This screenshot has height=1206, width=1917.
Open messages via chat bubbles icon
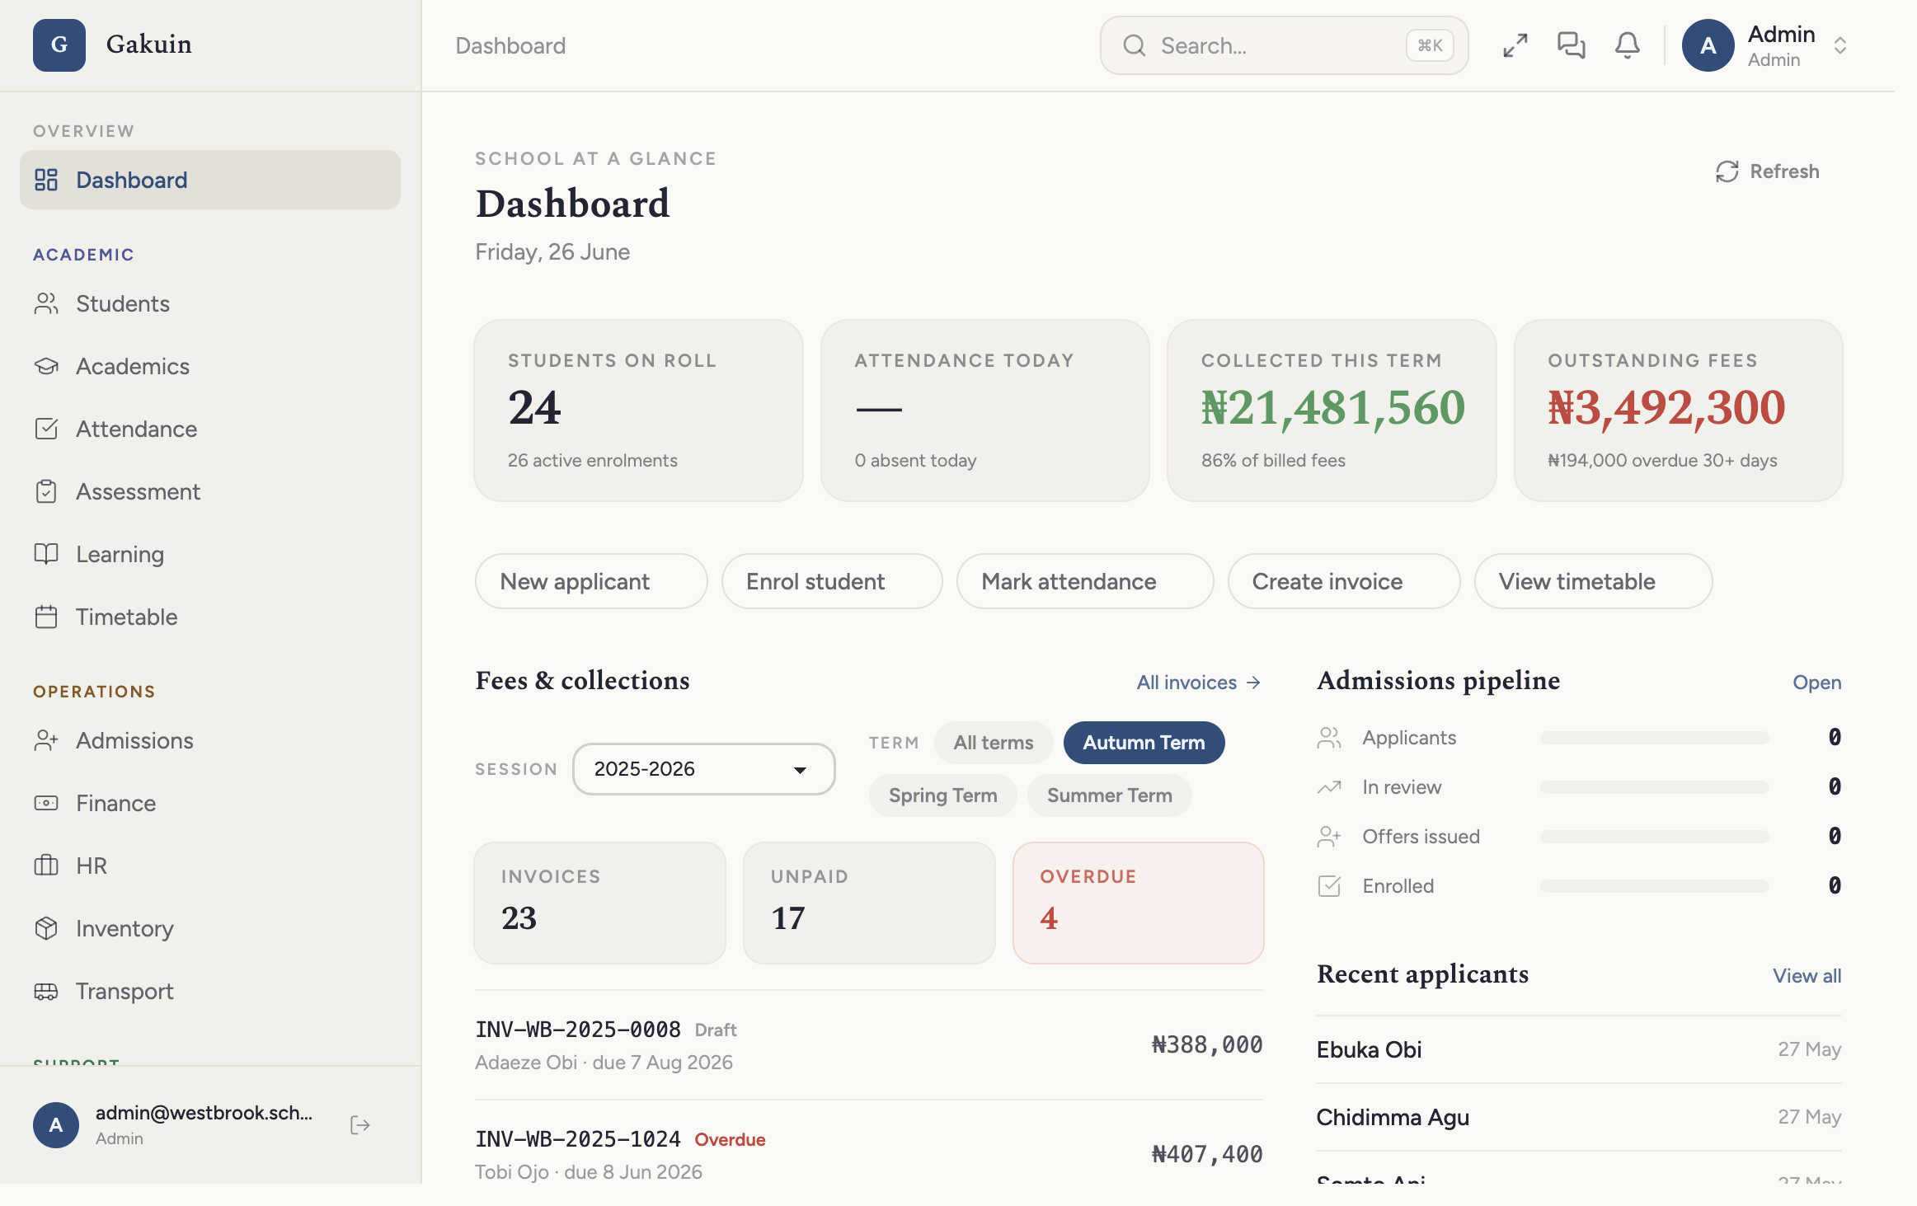[x=1572, y=45]
